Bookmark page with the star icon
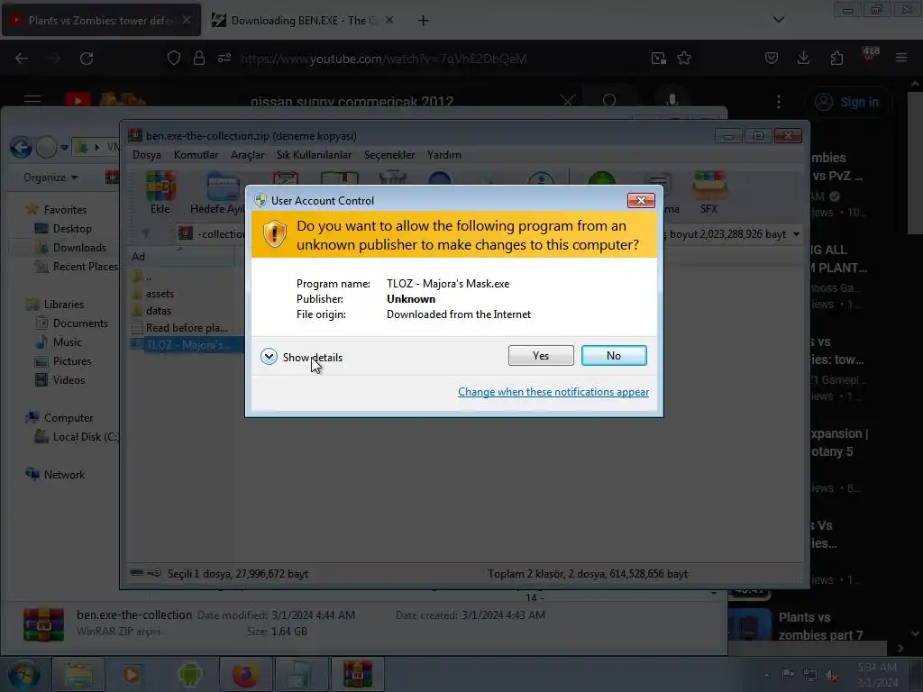Screen dimensions: 923x692 684,59
